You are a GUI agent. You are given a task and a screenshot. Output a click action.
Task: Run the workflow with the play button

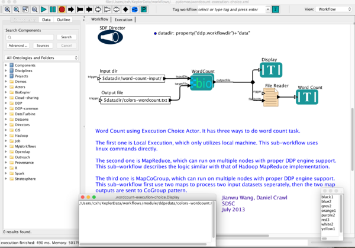point(43,9)
